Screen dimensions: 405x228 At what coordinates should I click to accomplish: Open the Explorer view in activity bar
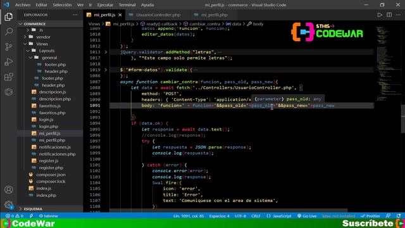pyautogui.click(x=8, y=17)
